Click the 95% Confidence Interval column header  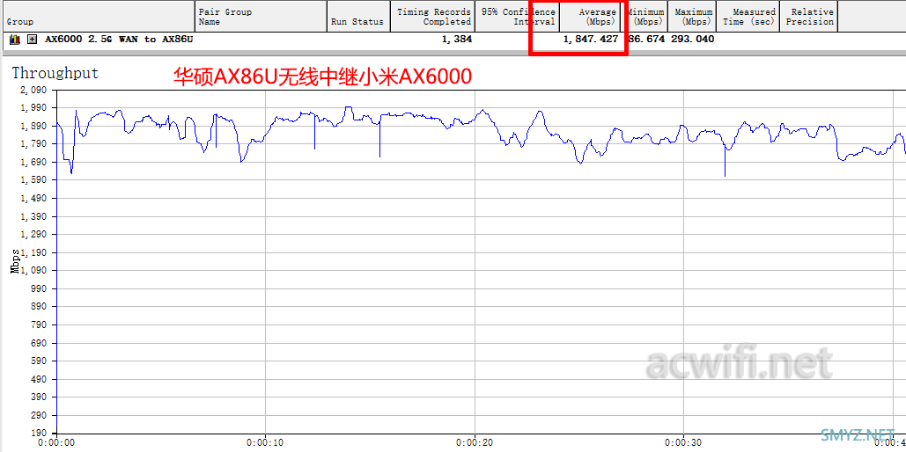click(517, 17)
